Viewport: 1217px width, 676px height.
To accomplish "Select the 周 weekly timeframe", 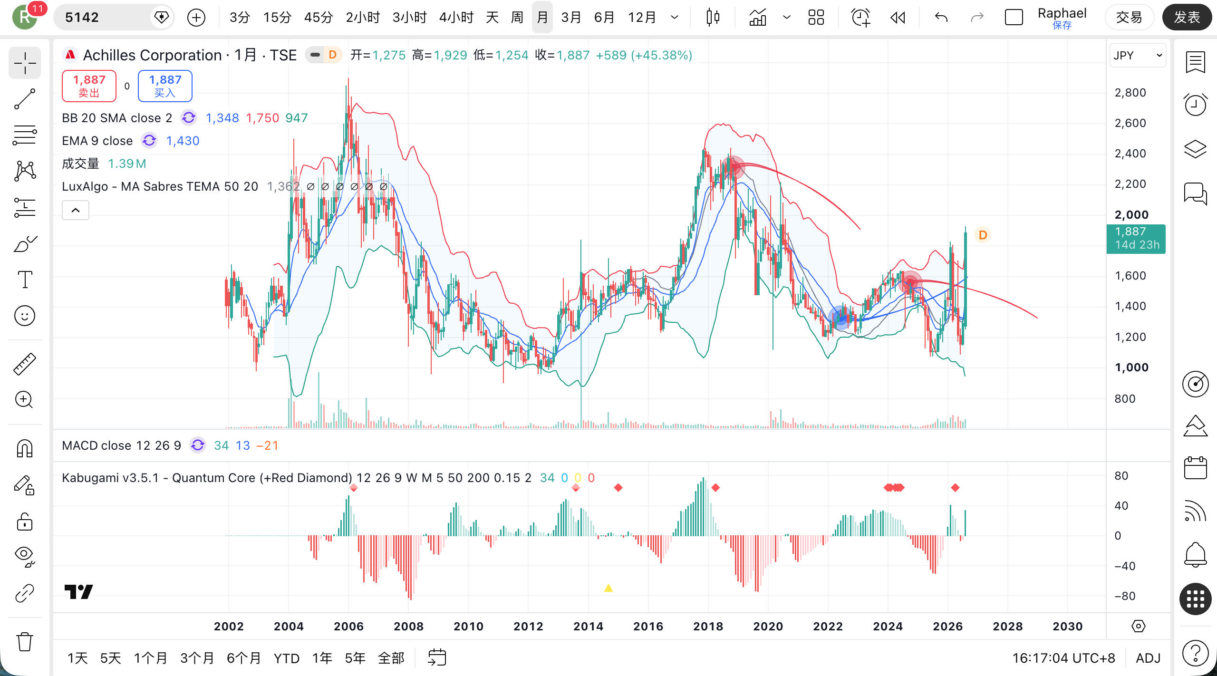I will coord(517,18).
